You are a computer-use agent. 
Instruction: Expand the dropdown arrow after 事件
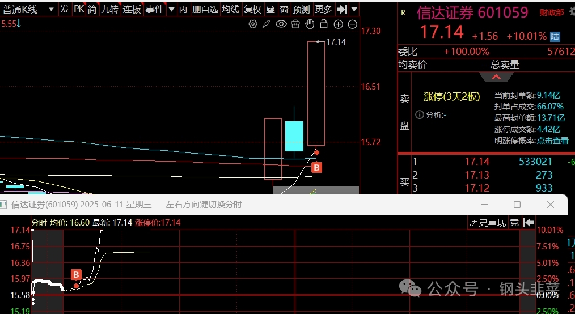(x=171, y=10)
